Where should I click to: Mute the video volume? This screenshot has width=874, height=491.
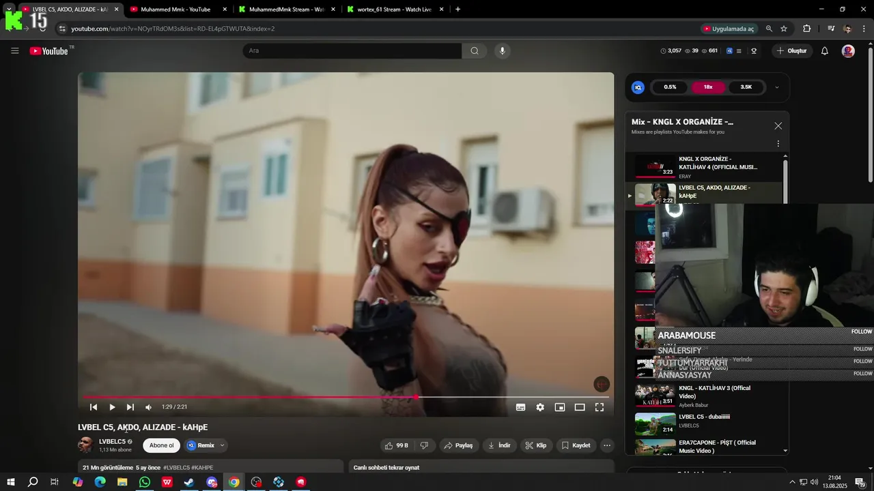(x=149, y=407)
